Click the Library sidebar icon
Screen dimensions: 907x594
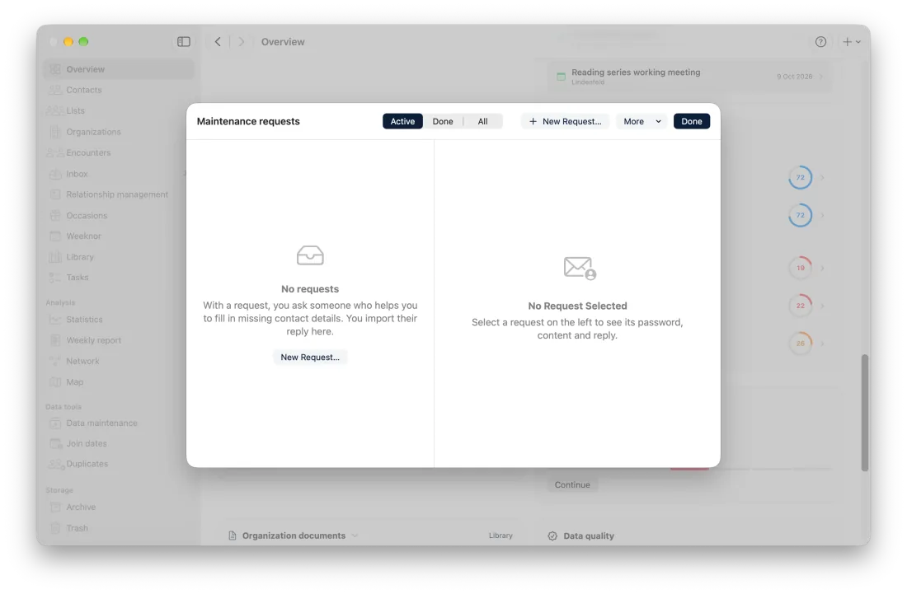pos(55,257)
